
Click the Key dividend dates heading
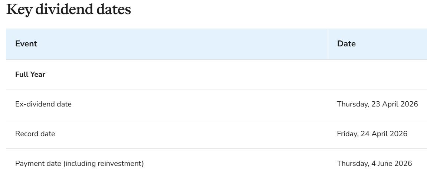tap(69, 9)
